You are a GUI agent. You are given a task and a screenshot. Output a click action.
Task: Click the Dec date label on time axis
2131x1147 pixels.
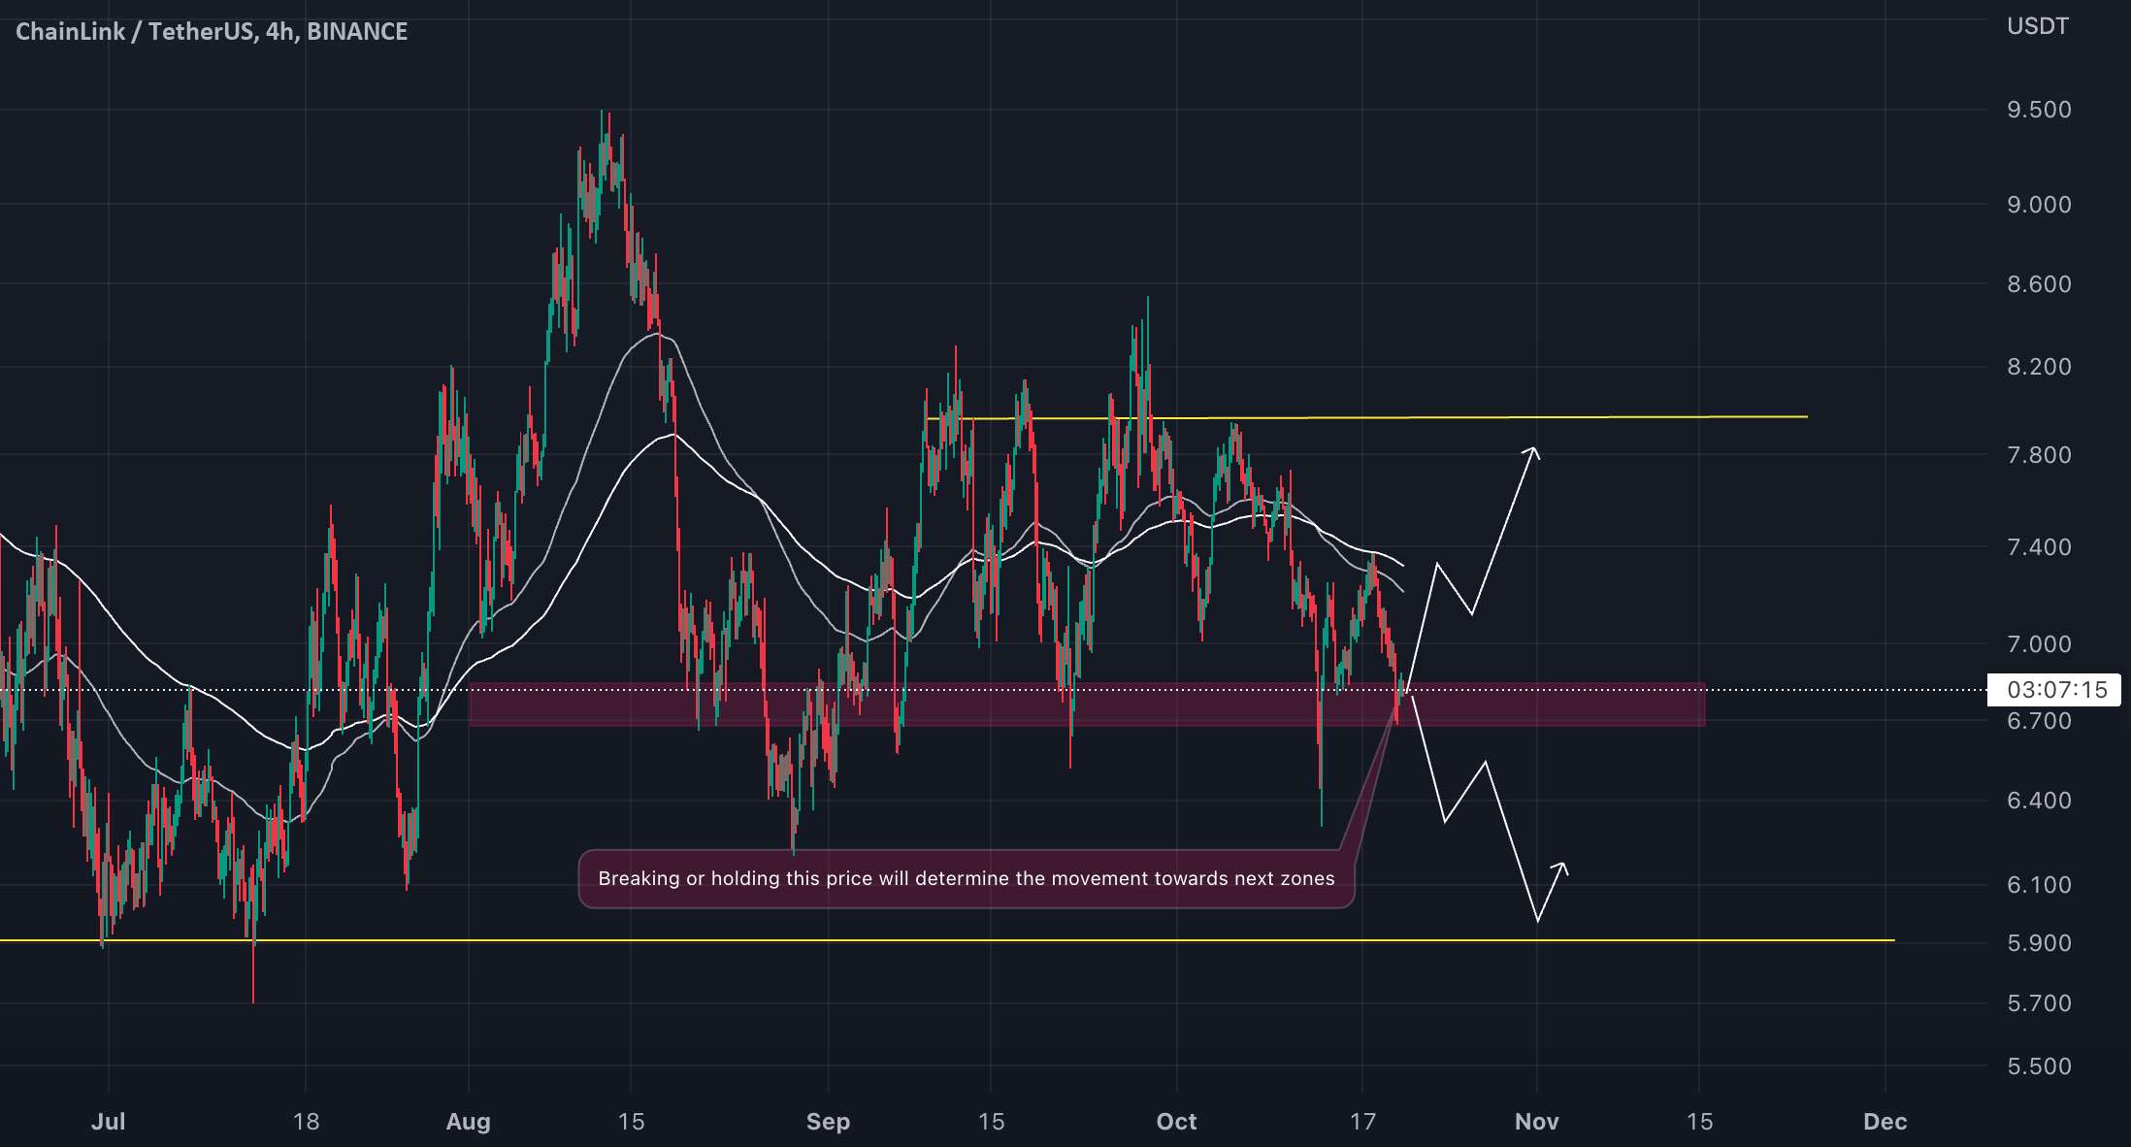pos(1885,1122)
